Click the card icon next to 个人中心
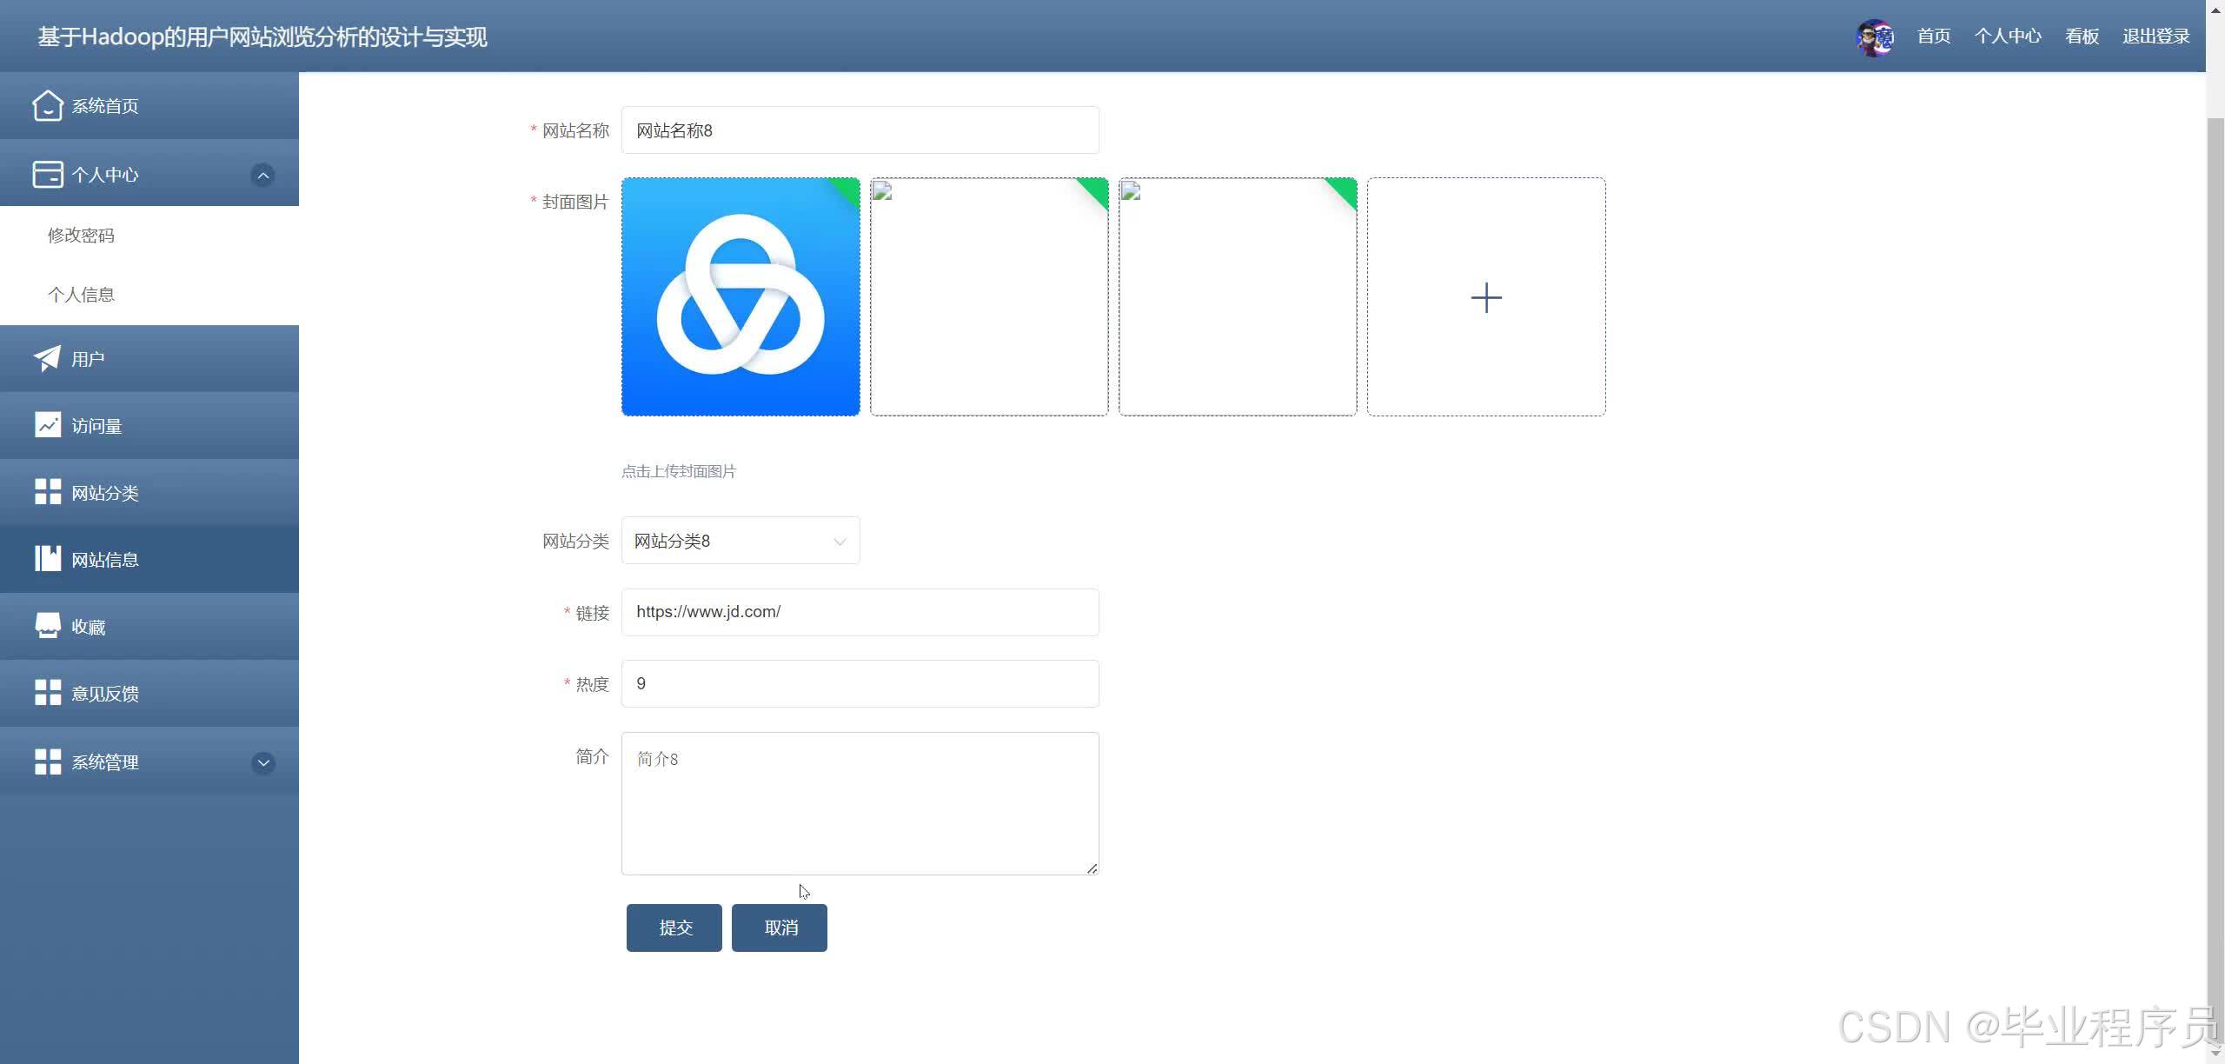Image resolution: width=2225 pixels, height=1064 pixels. [x=47, y=175]
